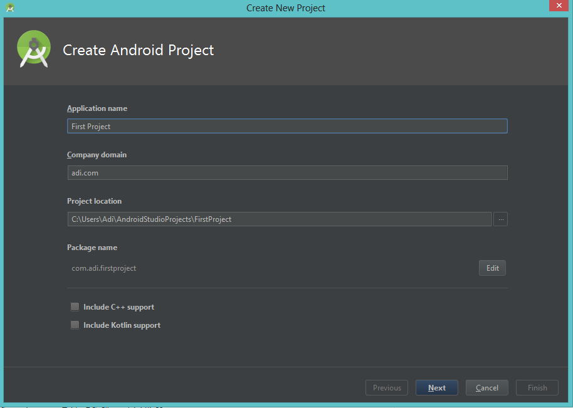The width and height of the screenshot is (573, 408).
Task: Click the Previous navigation button
Action: tap(386, 387)
